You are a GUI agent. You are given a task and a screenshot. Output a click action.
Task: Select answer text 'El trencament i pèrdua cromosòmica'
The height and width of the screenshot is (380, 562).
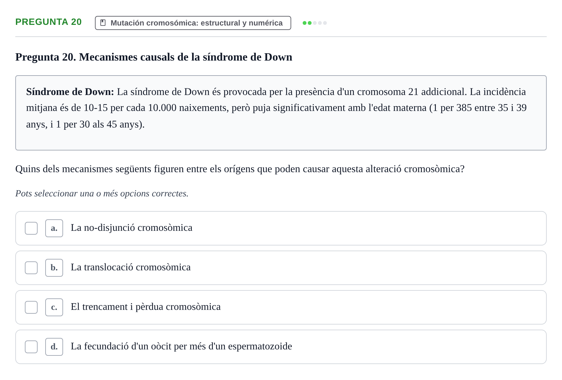click(146, 307)
